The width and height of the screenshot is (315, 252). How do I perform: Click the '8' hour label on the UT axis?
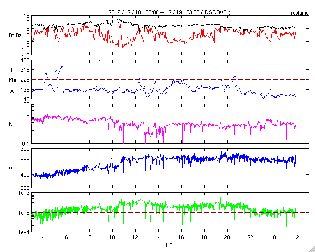tap(90, 237)
